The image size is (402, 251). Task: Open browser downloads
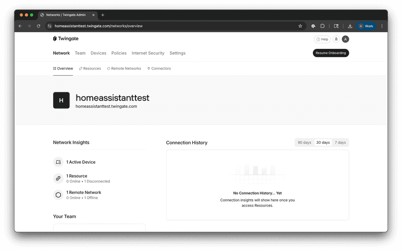(x=350, y=26)
